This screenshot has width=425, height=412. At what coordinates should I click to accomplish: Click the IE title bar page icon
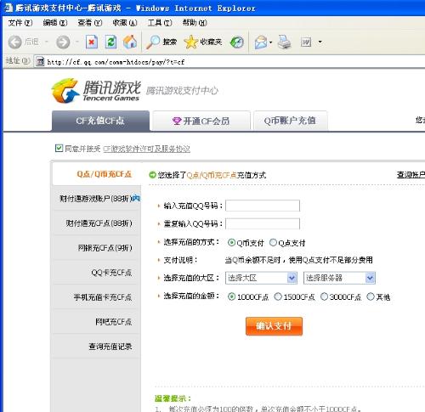(8, 8)
